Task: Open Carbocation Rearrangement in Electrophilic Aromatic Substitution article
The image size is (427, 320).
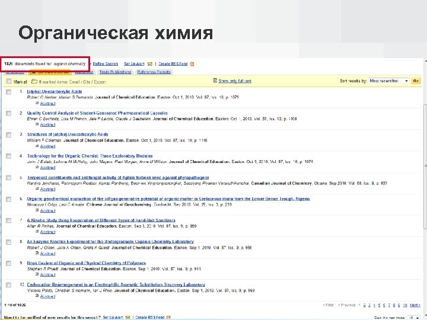Action: tap(116, 284)
